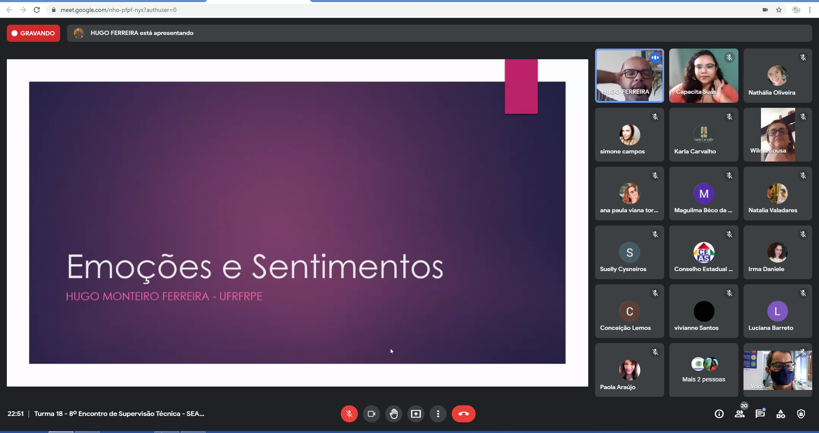The width and height of the screenshot is (819, 433).
Task: Expand the 'Mais 2 pessoas' tile
Action: 703,370
